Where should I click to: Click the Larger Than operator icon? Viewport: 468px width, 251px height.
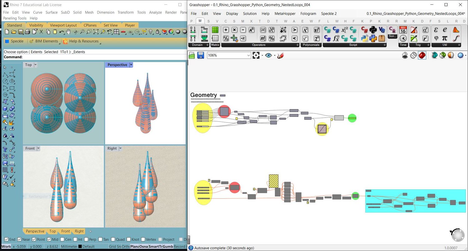coord(294,30)
